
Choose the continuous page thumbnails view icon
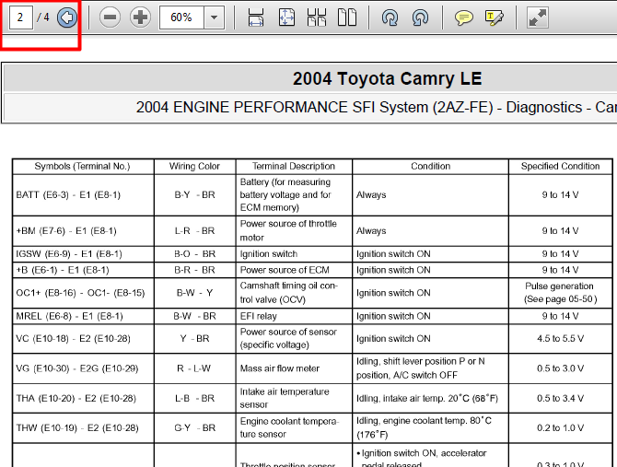point(317,18)
